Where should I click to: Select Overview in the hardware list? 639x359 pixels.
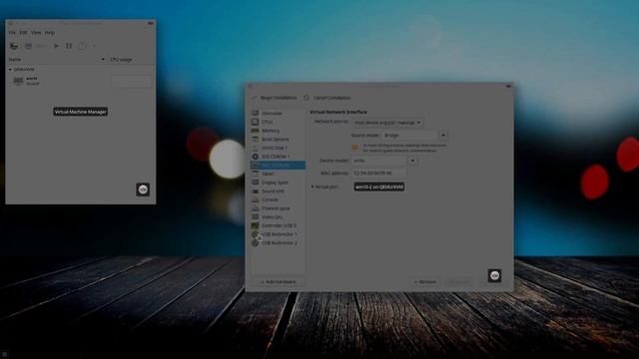tap(278, 113)
